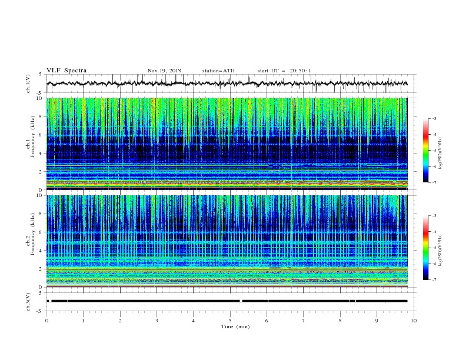The height and width of the screenshot is (360, 466).
Task: Click the "VLF Spectra" plot title
Action: pyautogui.click(x=66, y=71)
